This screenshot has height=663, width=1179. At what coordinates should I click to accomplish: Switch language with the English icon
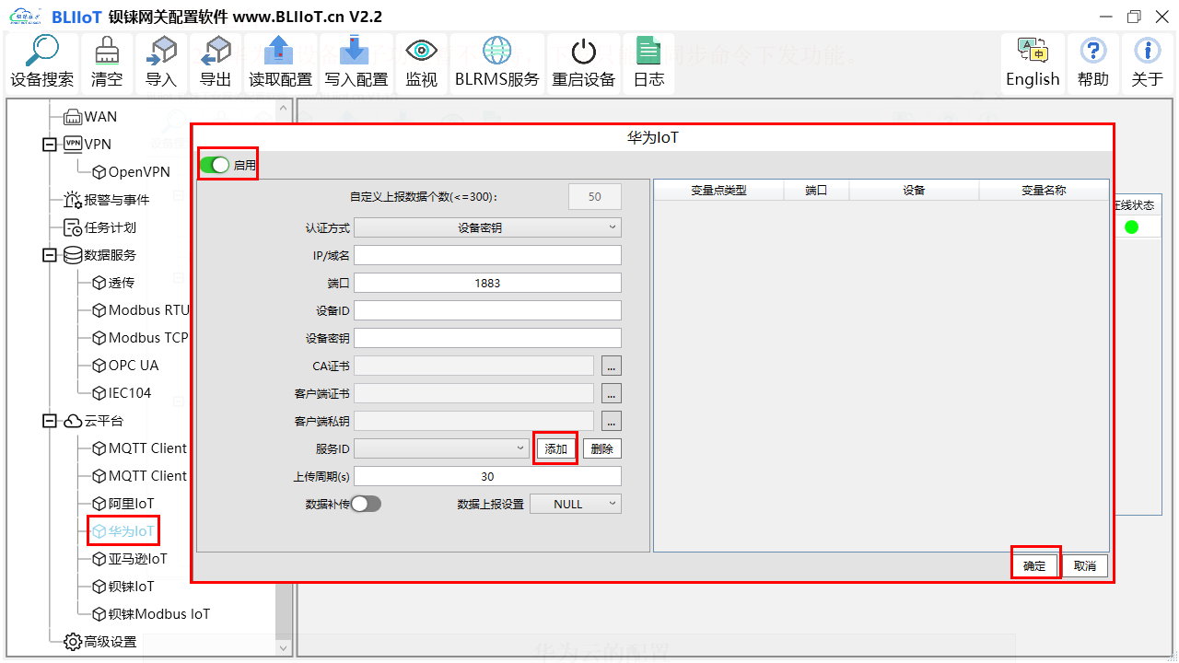(x=1033, y=63)
